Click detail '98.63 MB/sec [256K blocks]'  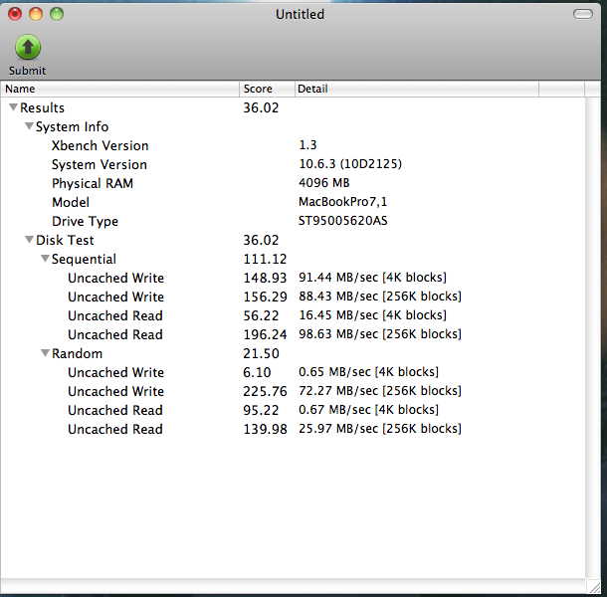point(380,333)
